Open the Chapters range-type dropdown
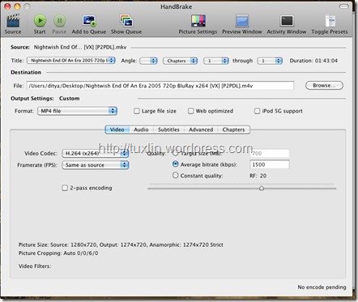Image resolution: width=358 pixels, height=302 pixels. (181, 61)
